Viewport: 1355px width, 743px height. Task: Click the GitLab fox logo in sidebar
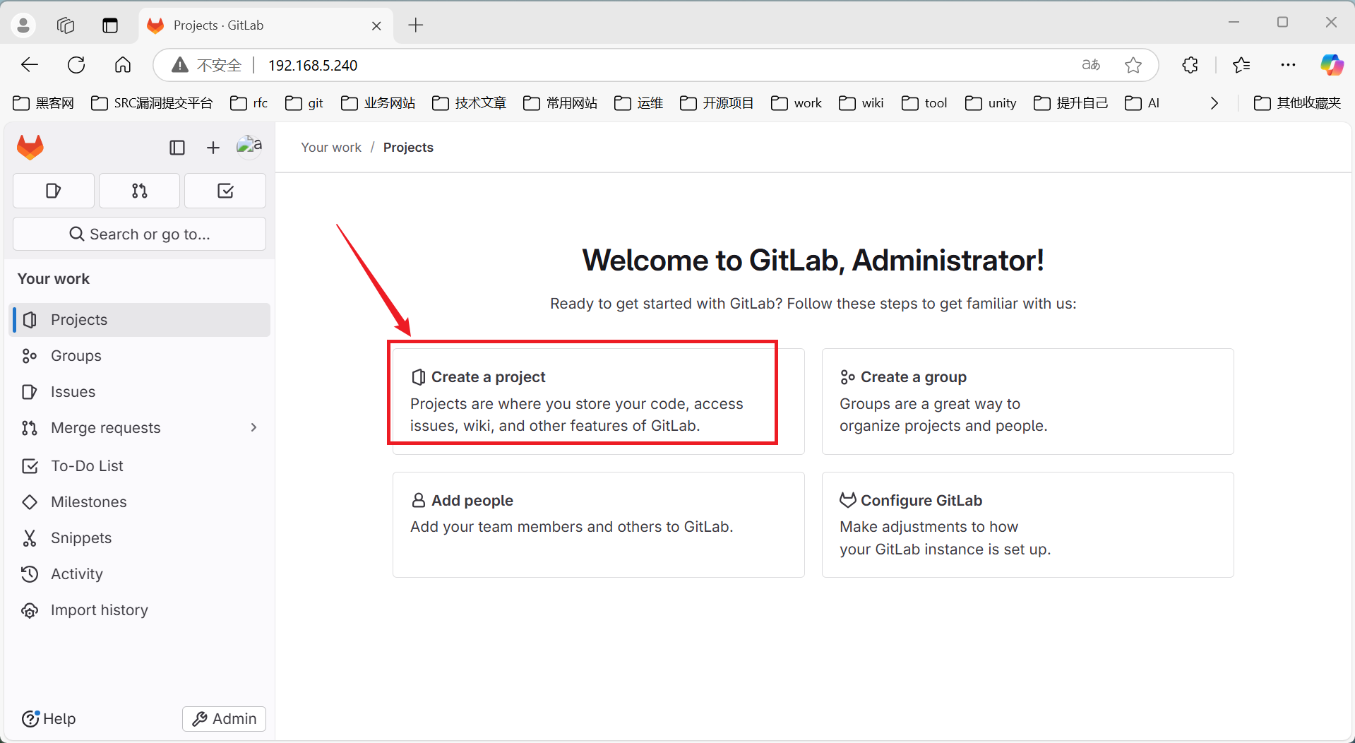click(x=30, y=148)
